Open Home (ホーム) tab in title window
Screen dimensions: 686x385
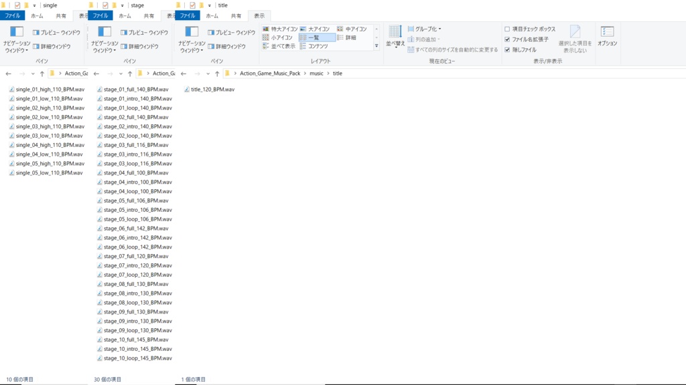(212, 16)
